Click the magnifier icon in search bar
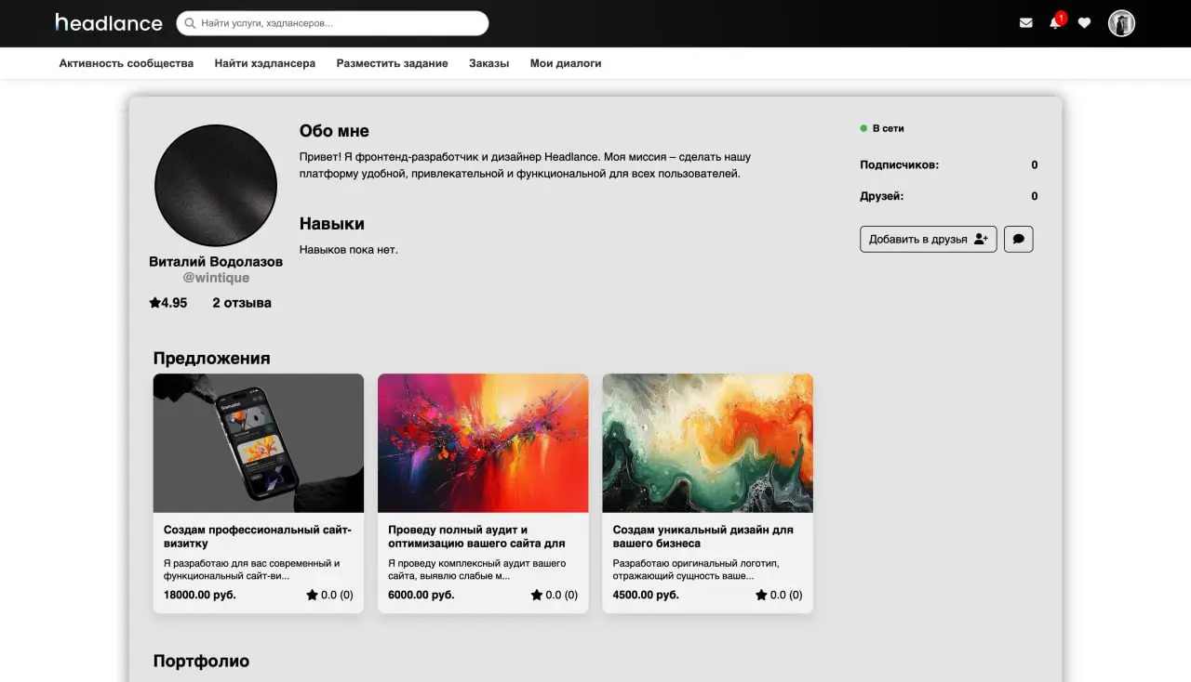 (x=191, y=23)
